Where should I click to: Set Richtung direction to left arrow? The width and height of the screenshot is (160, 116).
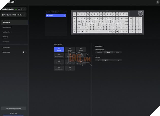(x=99, y=60)
